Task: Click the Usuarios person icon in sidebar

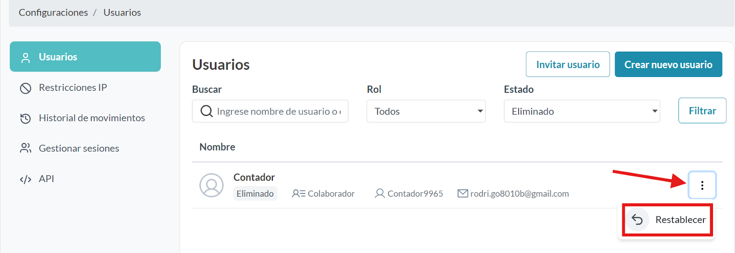Action: [x=26, y=57]
